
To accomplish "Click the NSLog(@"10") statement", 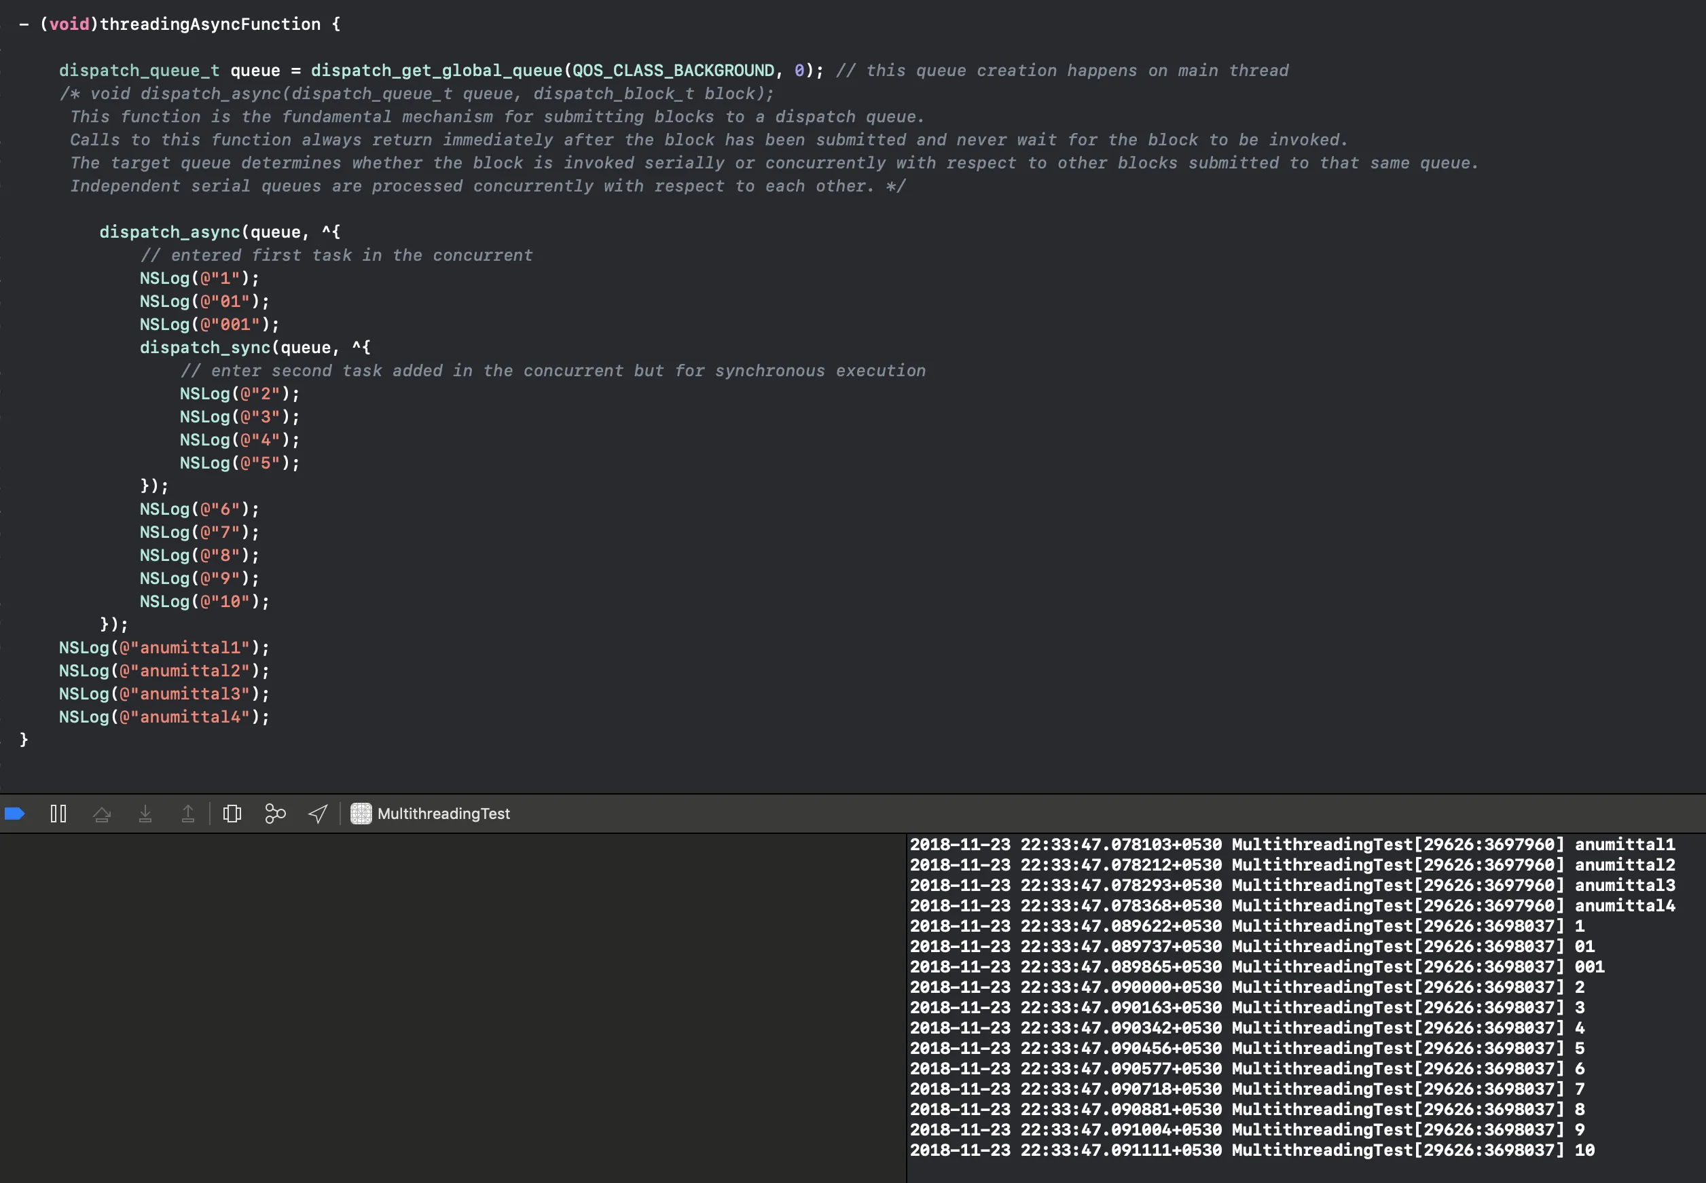I will (204, 601).
